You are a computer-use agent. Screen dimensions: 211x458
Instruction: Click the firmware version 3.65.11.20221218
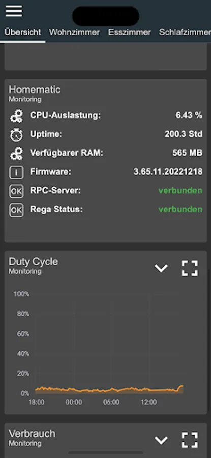(168, 172)
